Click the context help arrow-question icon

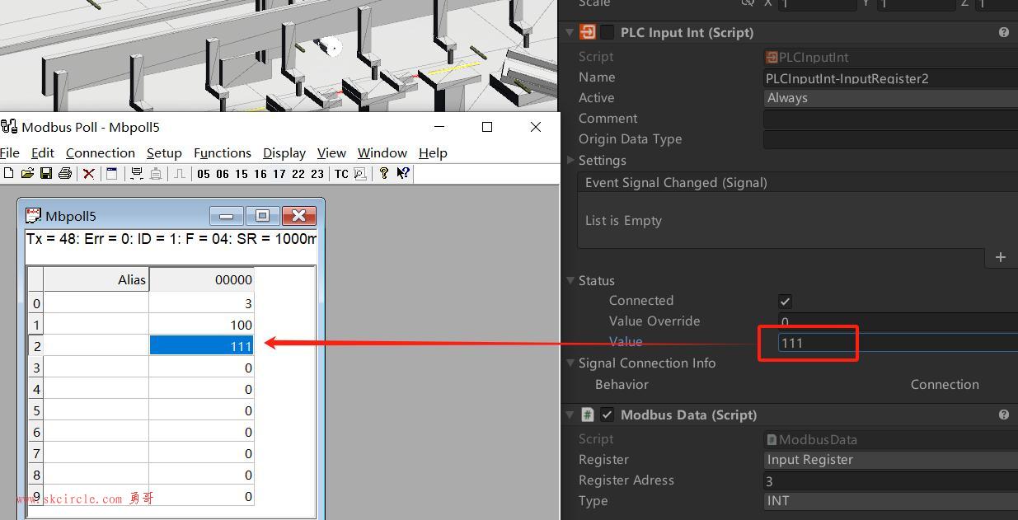[x=403, y=173]
